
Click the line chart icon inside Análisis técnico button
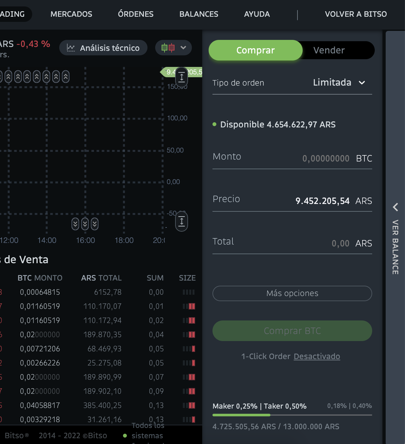click(x=71, y=48)
